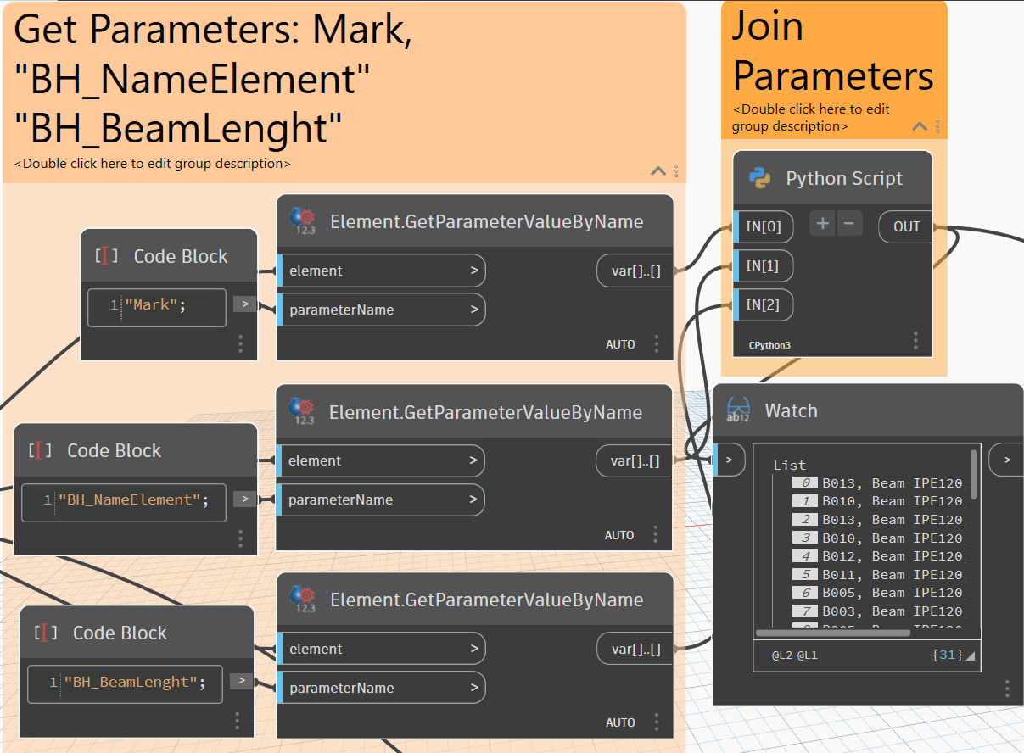Screen dimensions: 1024x753
Task: Open the Watch node's three-dot options menu
Action: [1007, 688]
